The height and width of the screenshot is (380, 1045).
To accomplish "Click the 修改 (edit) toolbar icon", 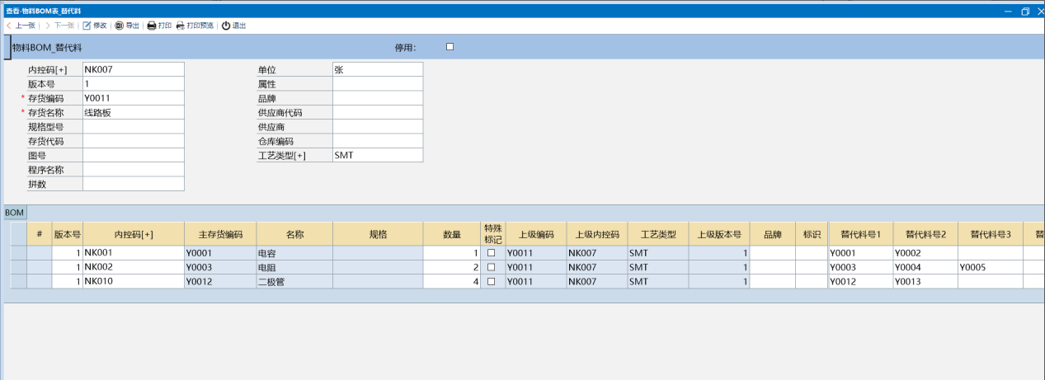I will click(87, 26).
